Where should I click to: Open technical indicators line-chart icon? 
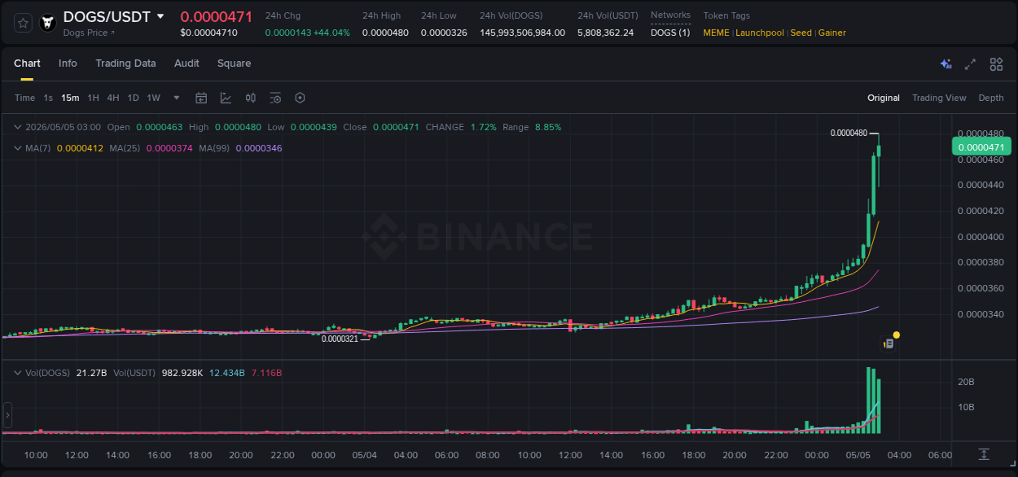point(226,98)
